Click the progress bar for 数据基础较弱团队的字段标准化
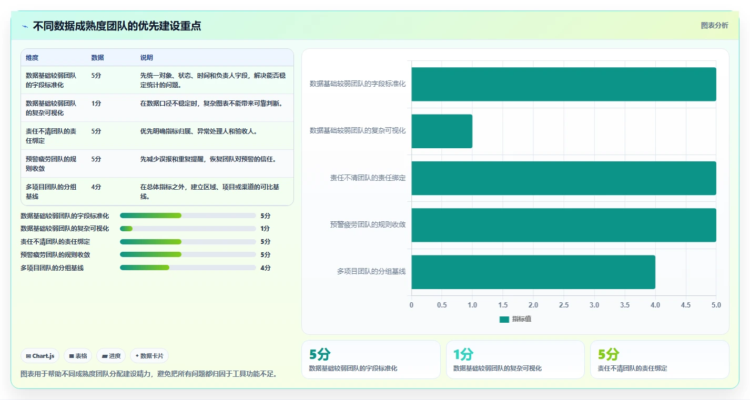The width and height of the screenshot is (750, 400). point(188,216)
